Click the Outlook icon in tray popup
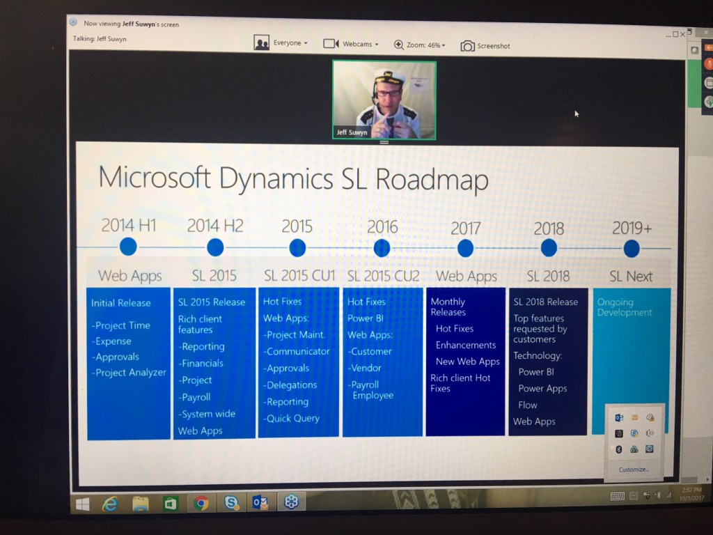 pyautogui.click(x=619, y=418)
